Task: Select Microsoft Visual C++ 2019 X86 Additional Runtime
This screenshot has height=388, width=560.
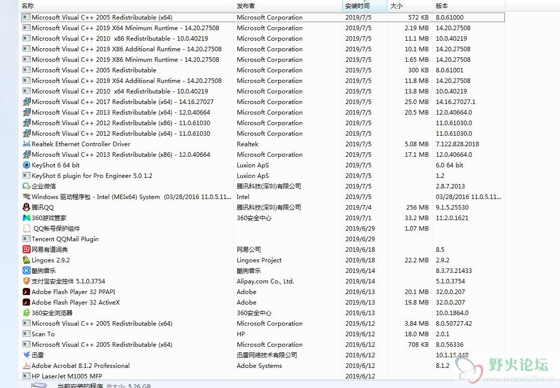Action: point(262,49)
